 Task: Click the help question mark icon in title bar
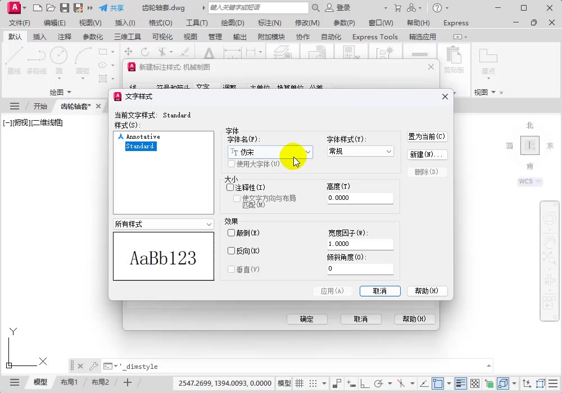pyautogui.click(x=437, y=8)
